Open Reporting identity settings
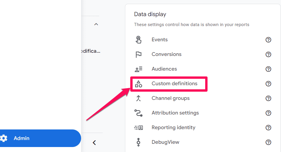The image size is (281, 152). click(x=173, y=128)
